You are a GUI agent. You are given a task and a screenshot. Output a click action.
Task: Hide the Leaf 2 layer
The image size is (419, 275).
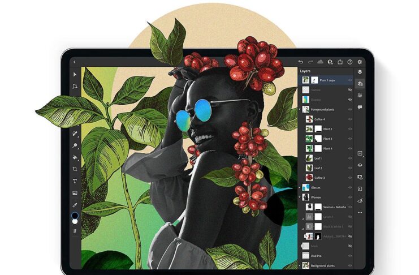[x=350, y=168]
